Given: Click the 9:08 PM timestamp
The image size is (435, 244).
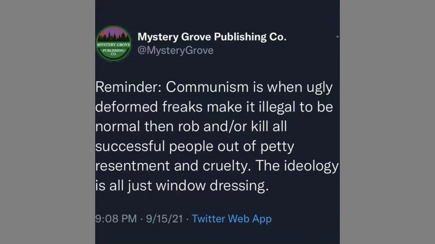Looking at the screenshot, I should [x=116, y=219].
